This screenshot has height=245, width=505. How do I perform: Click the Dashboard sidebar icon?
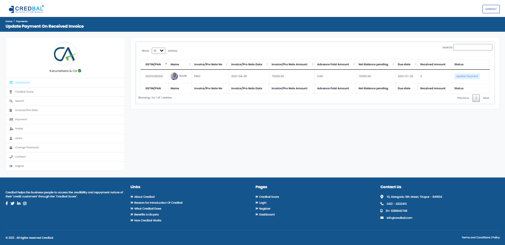coord(11,83)
